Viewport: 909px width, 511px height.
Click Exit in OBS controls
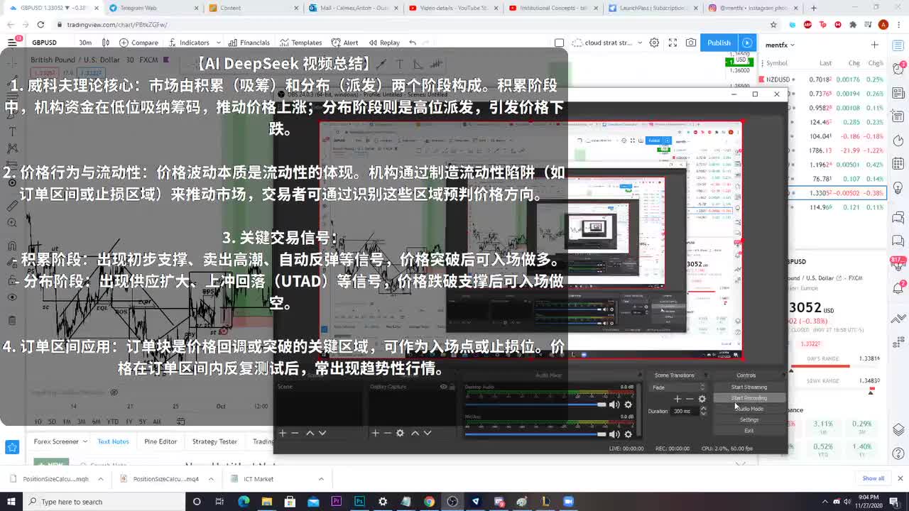coord(749,430)
